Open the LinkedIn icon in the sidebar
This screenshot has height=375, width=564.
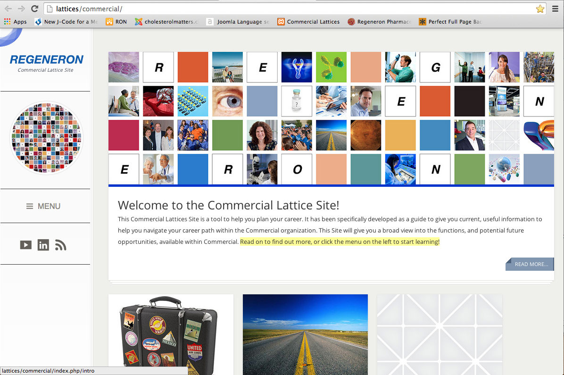coord(43,245)
